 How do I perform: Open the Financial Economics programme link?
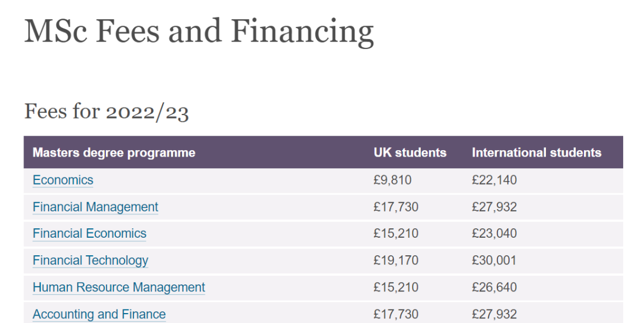[x=90, y=233]
